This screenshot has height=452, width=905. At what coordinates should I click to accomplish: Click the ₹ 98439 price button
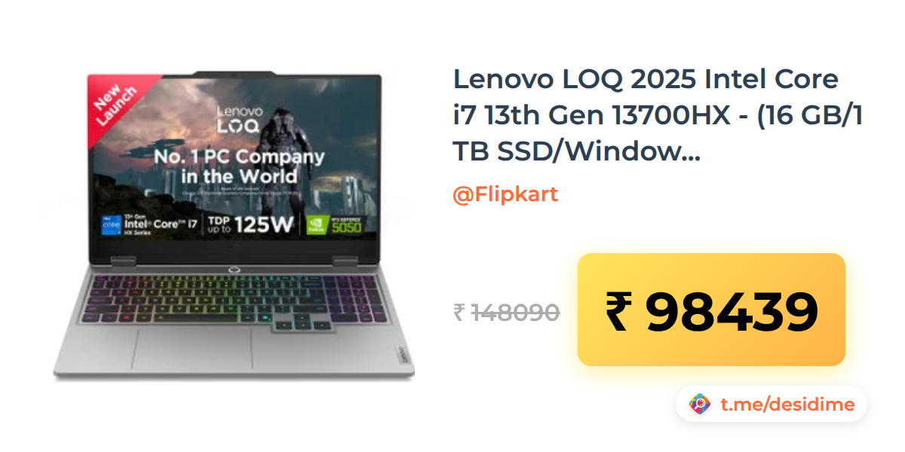711,310
